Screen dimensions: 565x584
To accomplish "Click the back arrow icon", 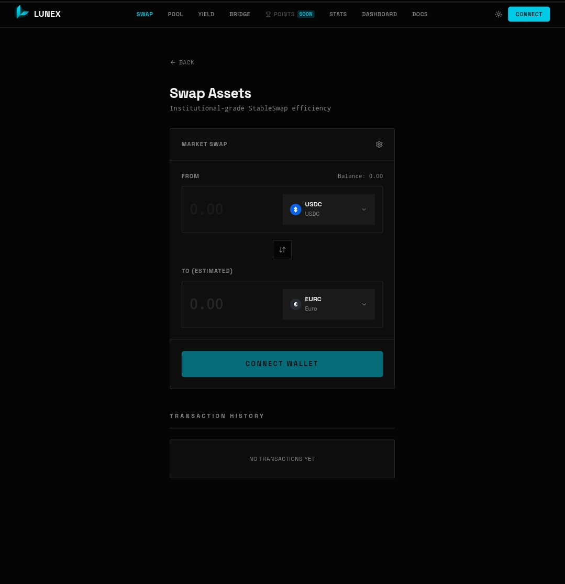I will coord(173,62).
